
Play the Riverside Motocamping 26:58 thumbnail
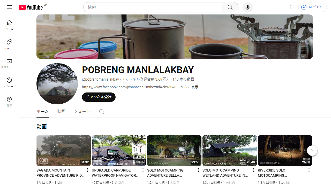coord(285,151)
